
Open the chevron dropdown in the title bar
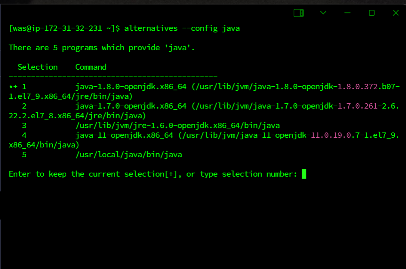(323, 13)
